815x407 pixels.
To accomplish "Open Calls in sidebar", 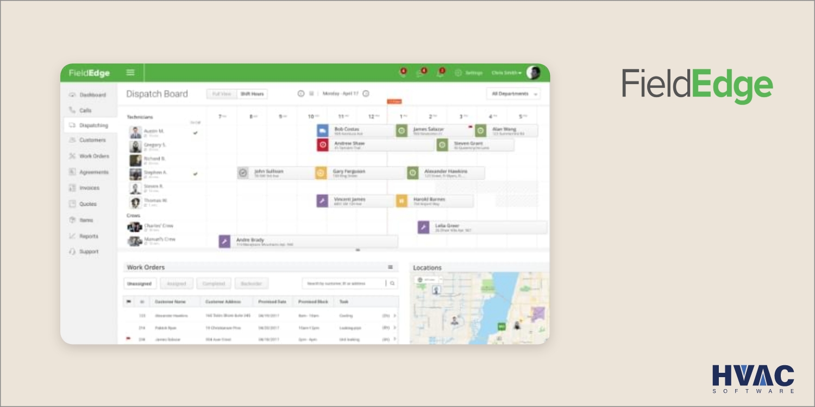I will (80, 110).
